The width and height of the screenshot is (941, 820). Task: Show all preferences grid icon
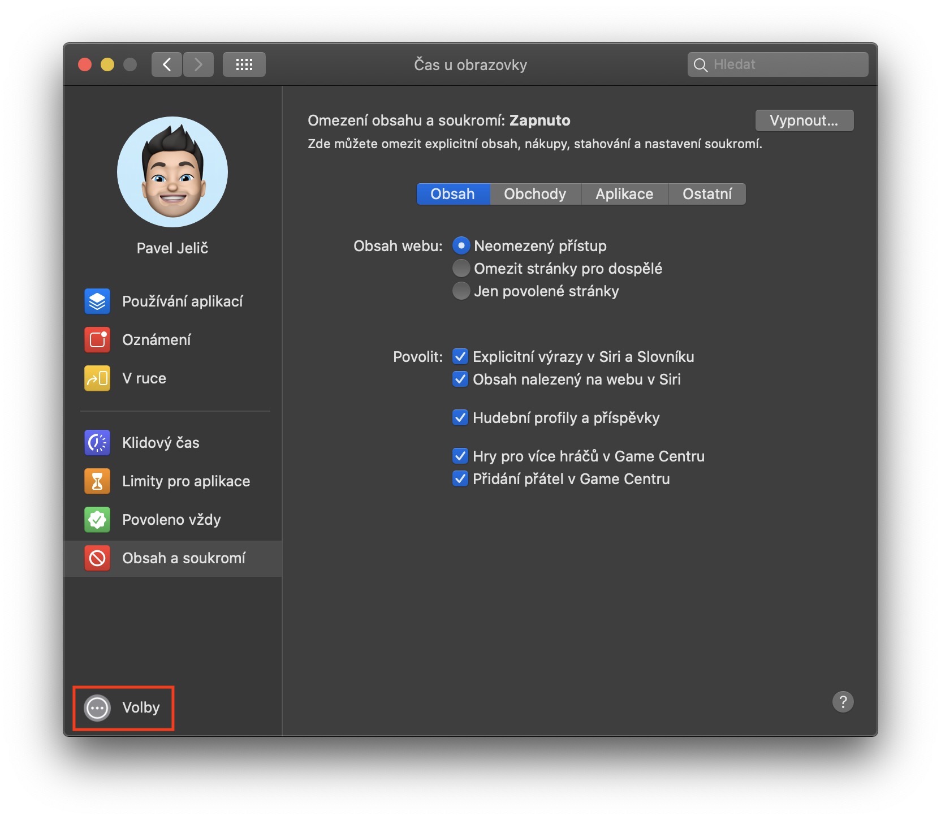point(244,64)
